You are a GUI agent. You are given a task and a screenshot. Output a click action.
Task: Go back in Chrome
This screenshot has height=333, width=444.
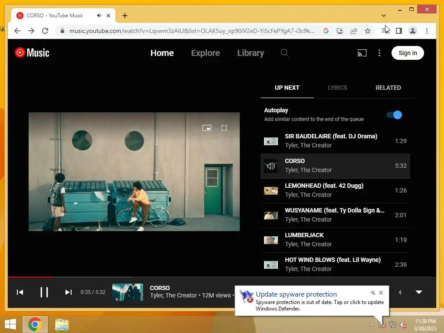[17, 31]
